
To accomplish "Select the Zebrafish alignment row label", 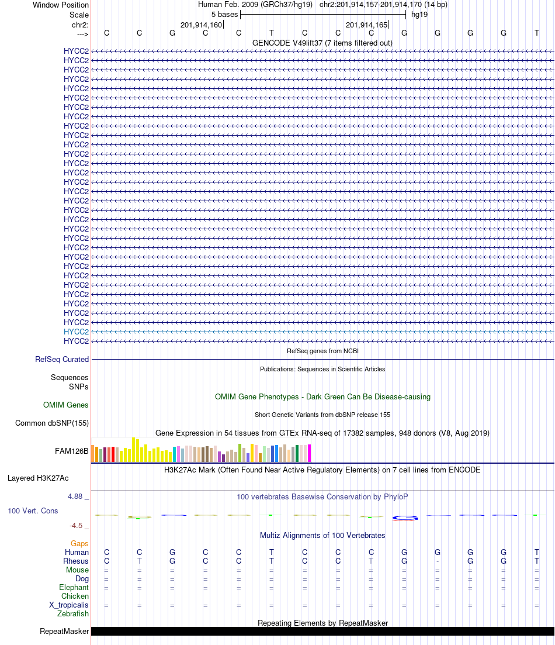I will 73,613.
